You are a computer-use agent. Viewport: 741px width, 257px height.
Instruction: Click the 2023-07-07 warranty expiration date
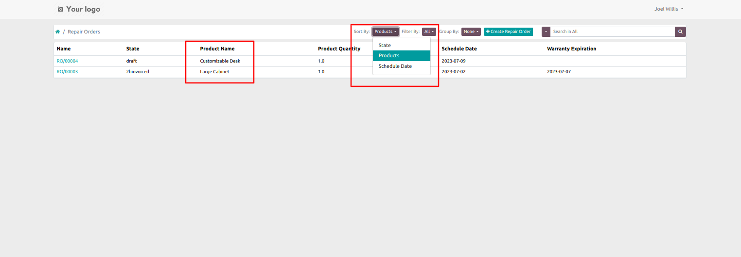pyautogui.click(x=559, y=72)
